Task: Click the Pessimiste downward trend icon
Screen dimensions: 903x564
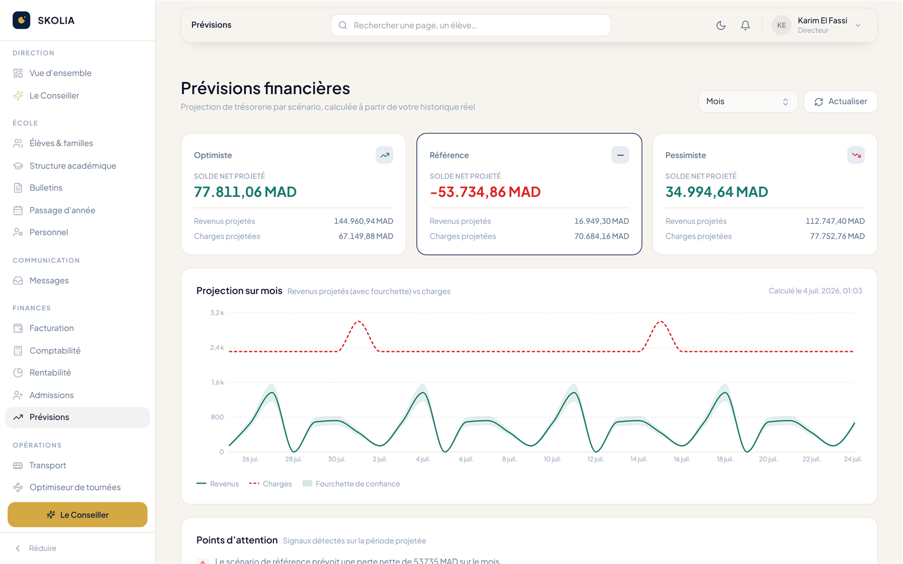Action: tap(856, 155)
